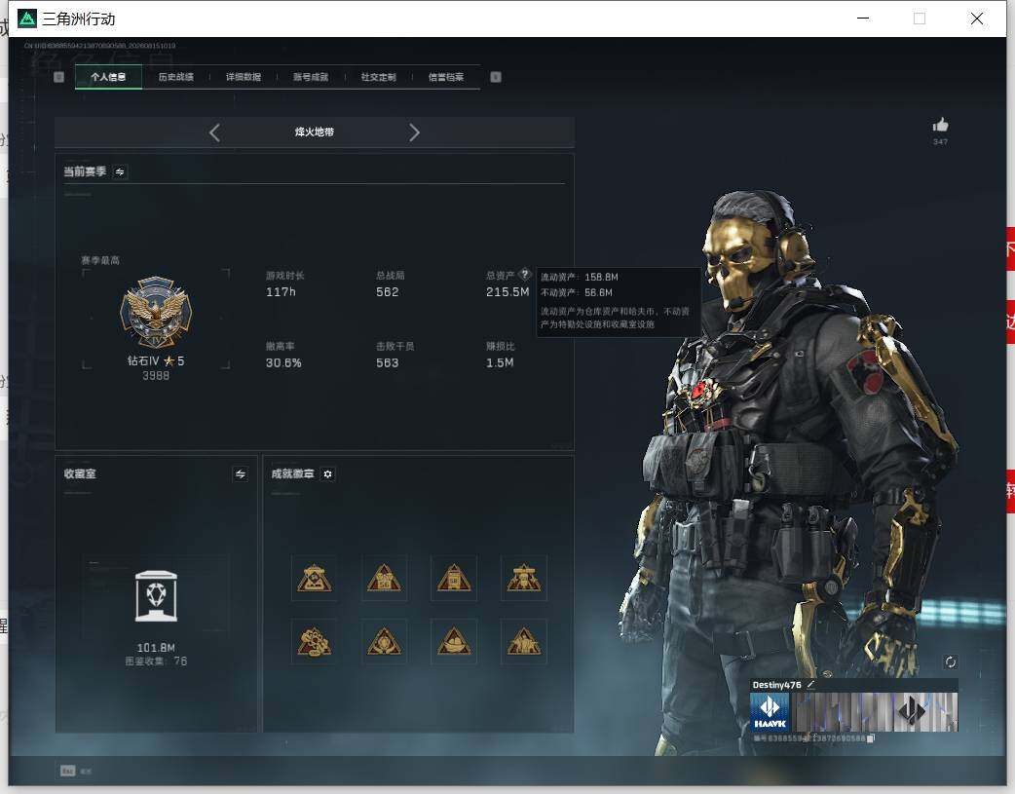1015x794 pixels.
Task: Click the 击败干员 value 563
Action: click(387, 363)
